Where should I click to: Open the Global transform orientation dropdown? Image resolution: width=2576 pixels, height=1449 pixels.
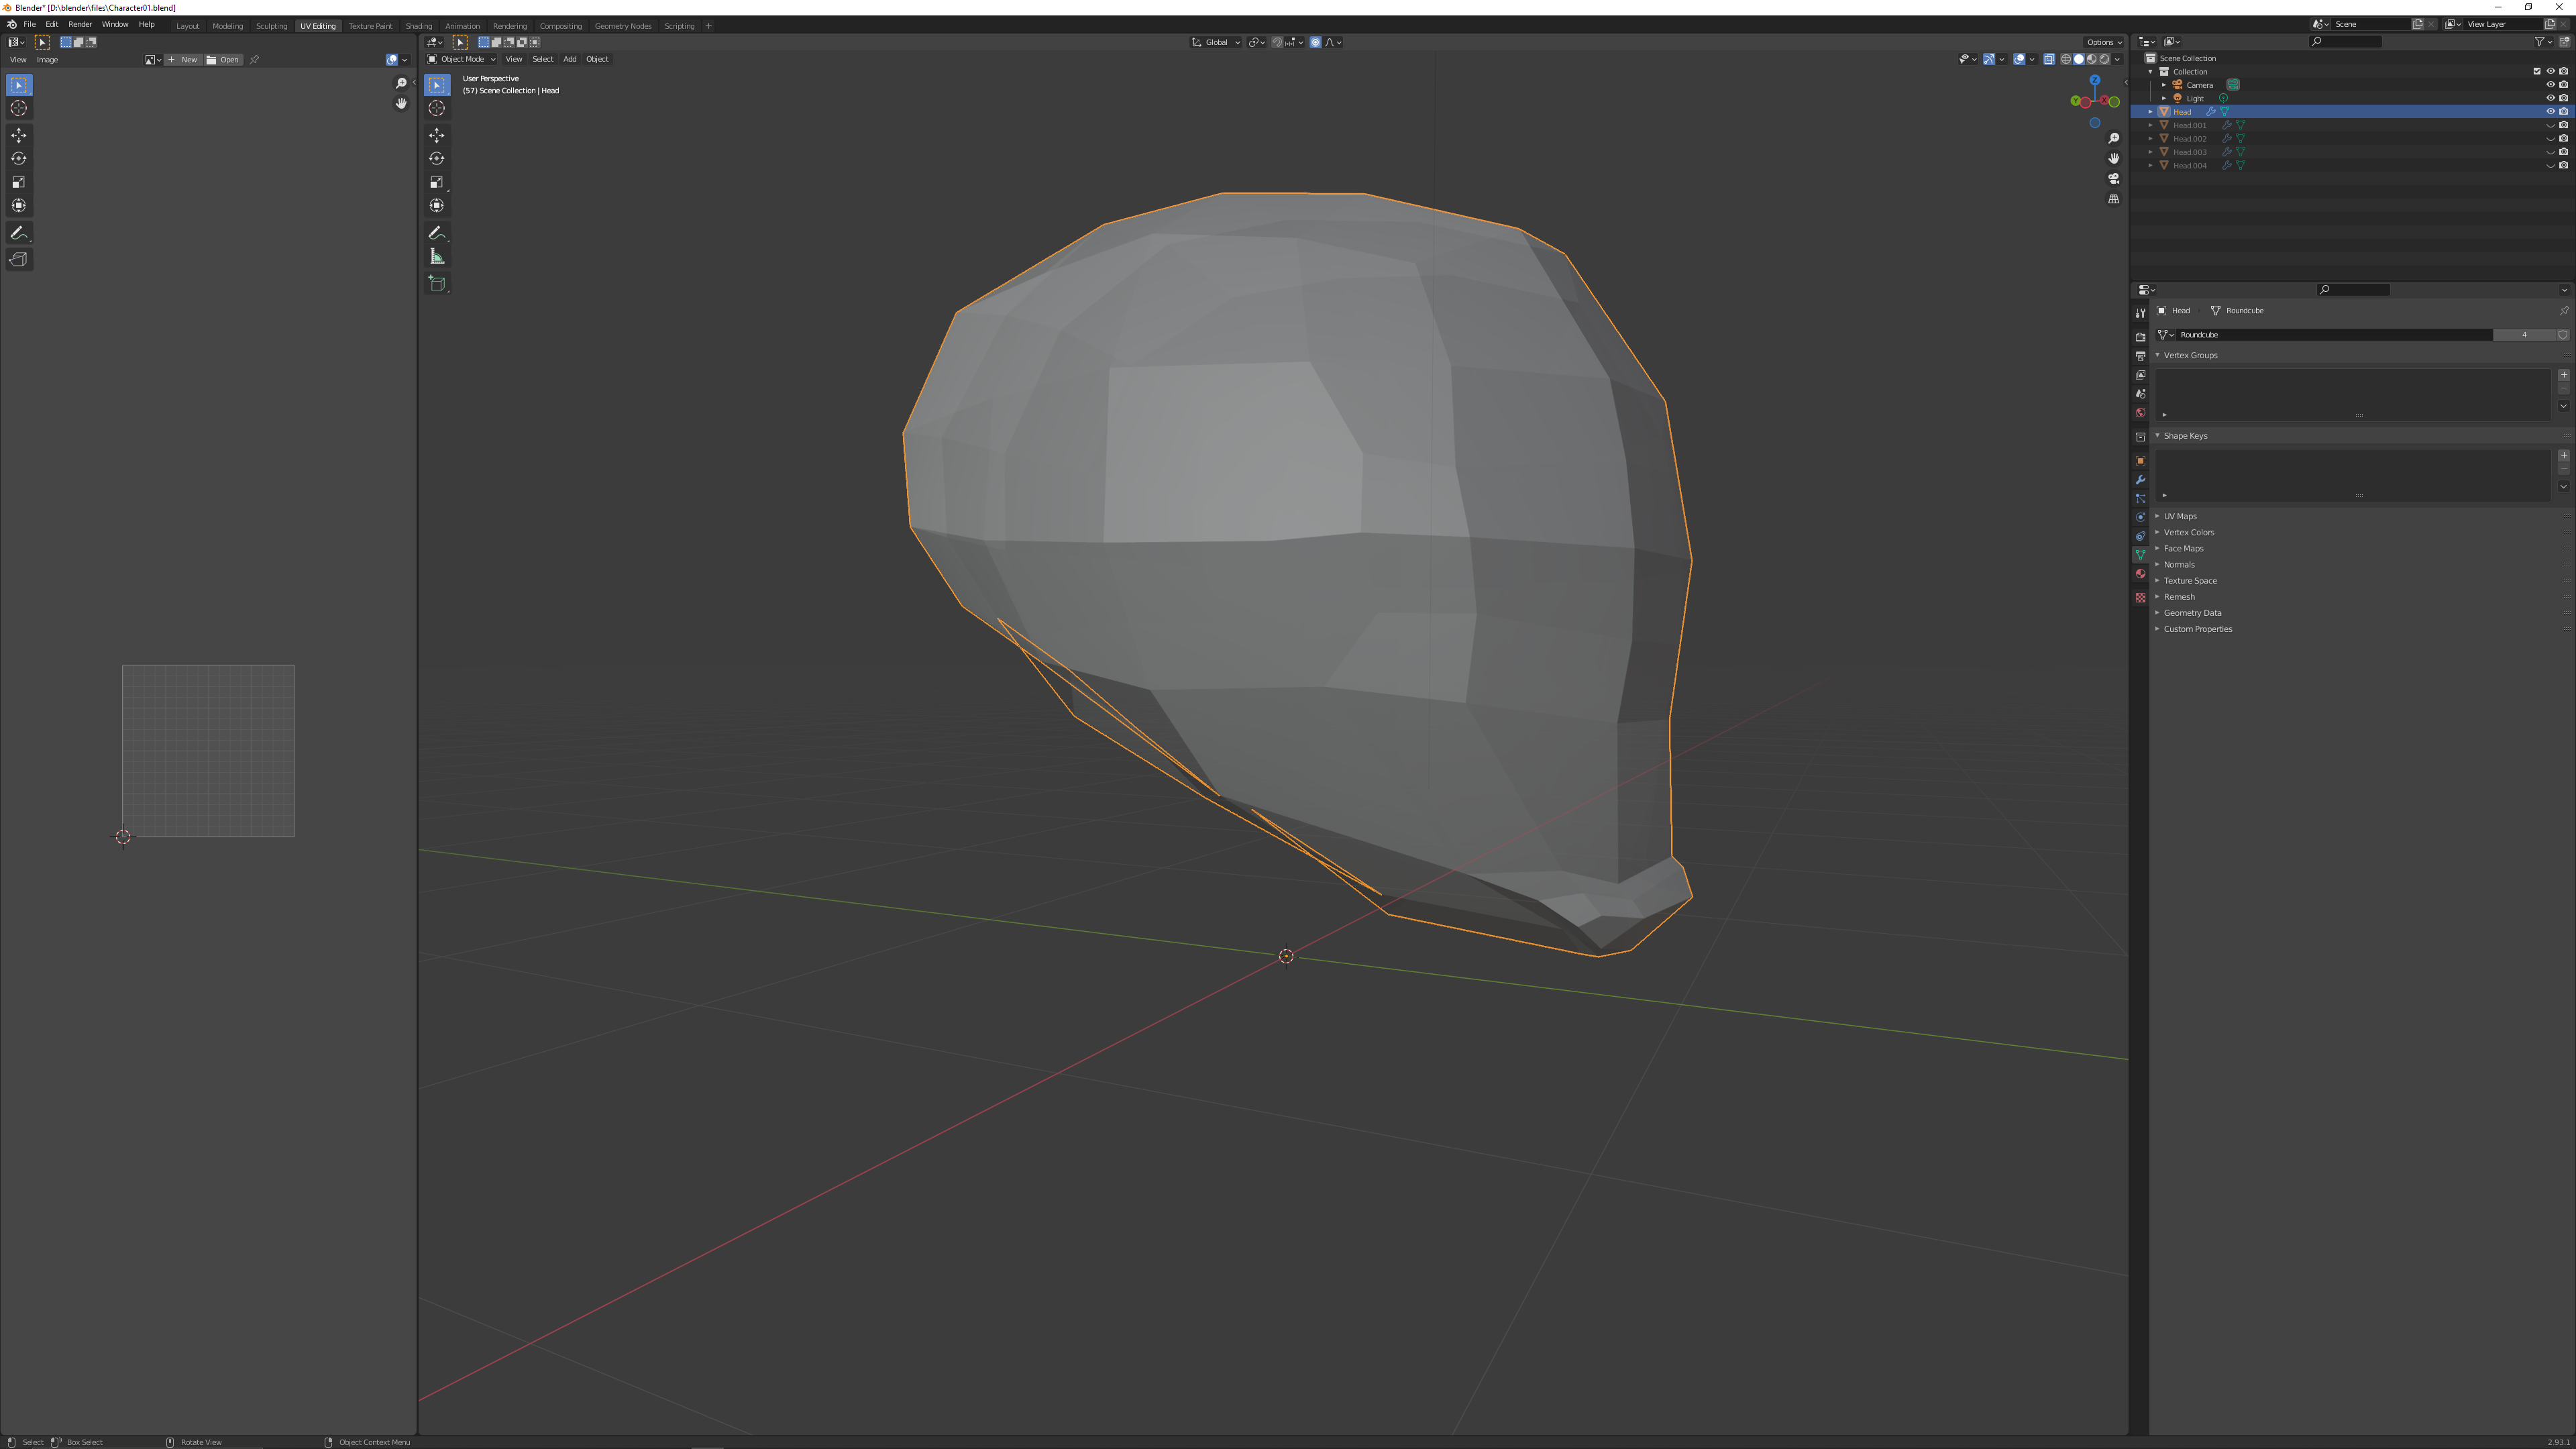point(1216,42)
